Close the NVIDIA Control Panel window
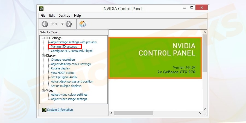 (x=202, y=7)
